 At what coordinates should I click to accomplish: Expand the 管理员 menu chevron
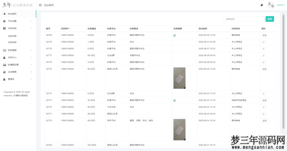(x=31, y=79)
